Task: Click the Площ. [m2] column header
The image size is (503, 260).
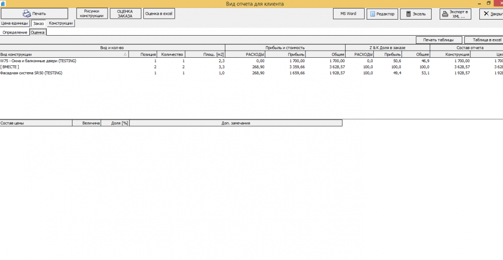Action: [205, 54]
